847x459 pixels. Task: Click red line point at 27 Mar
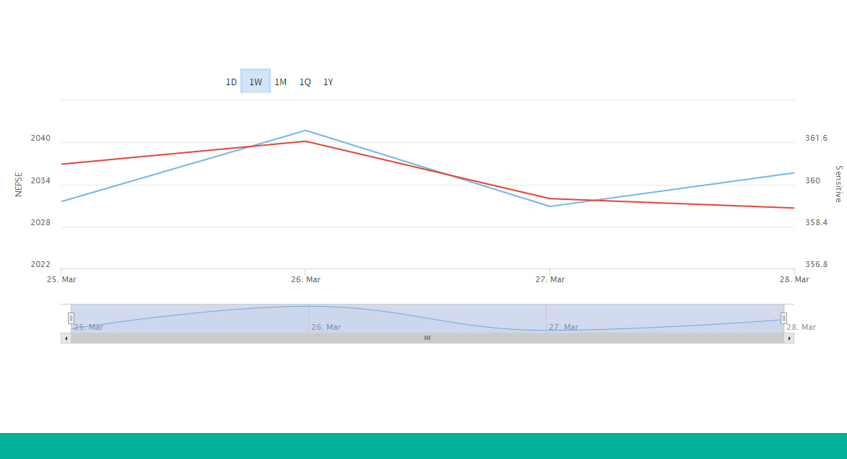550,198
